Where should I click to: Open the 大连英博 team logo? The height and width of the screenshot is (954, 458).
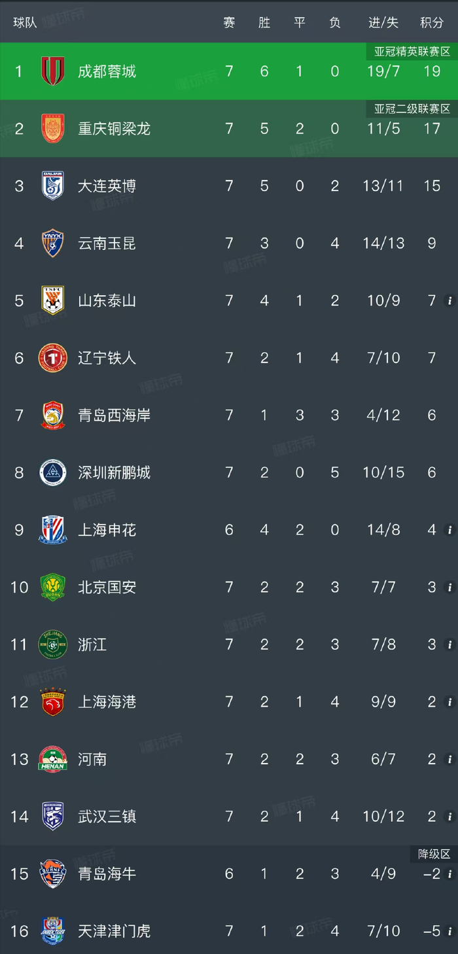52,186
